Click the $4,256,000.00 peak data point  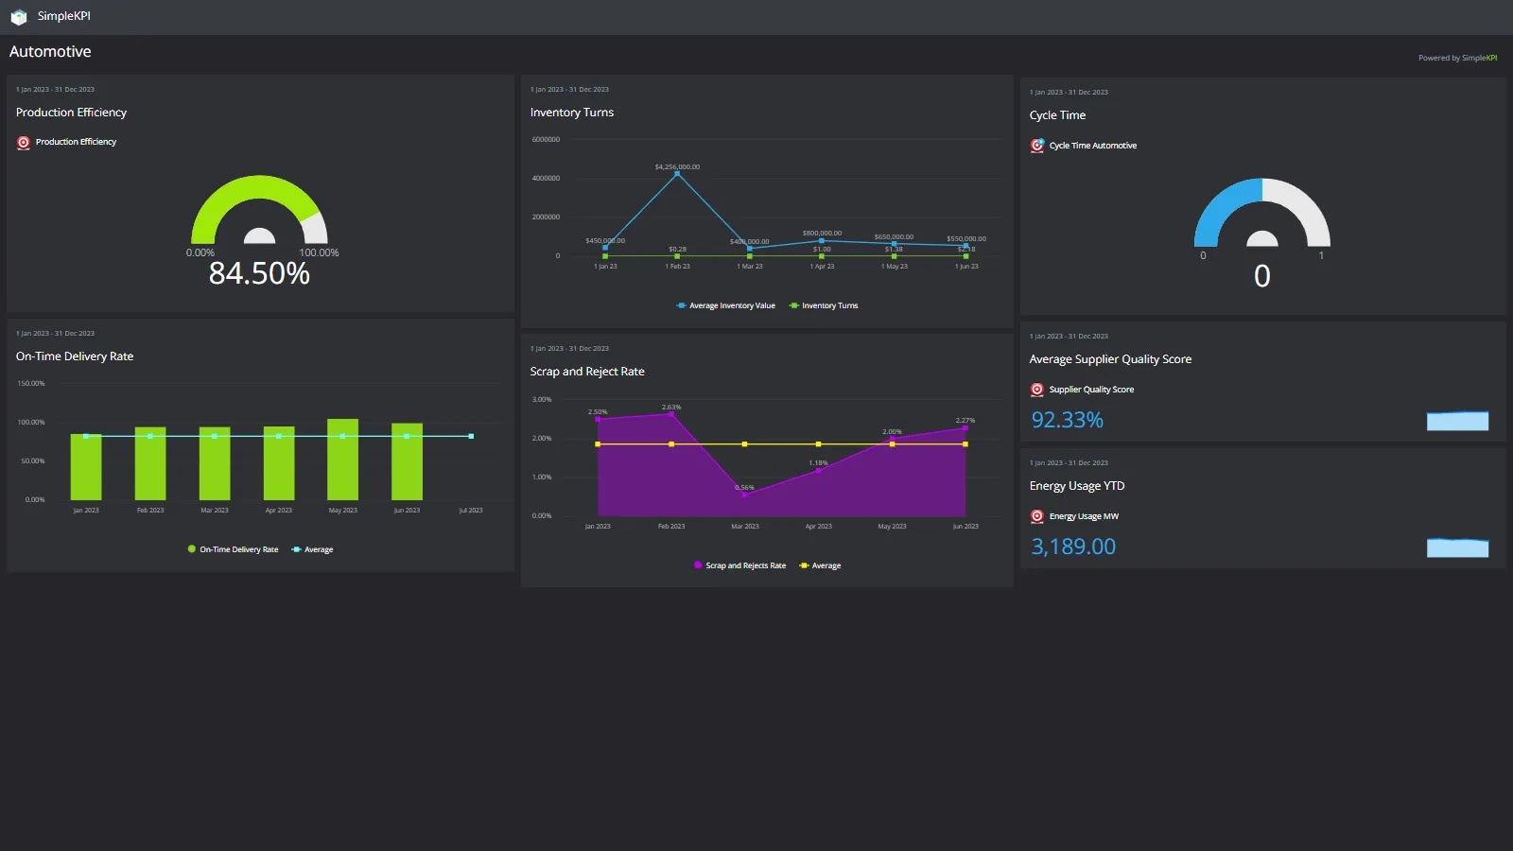pos(677,173)
